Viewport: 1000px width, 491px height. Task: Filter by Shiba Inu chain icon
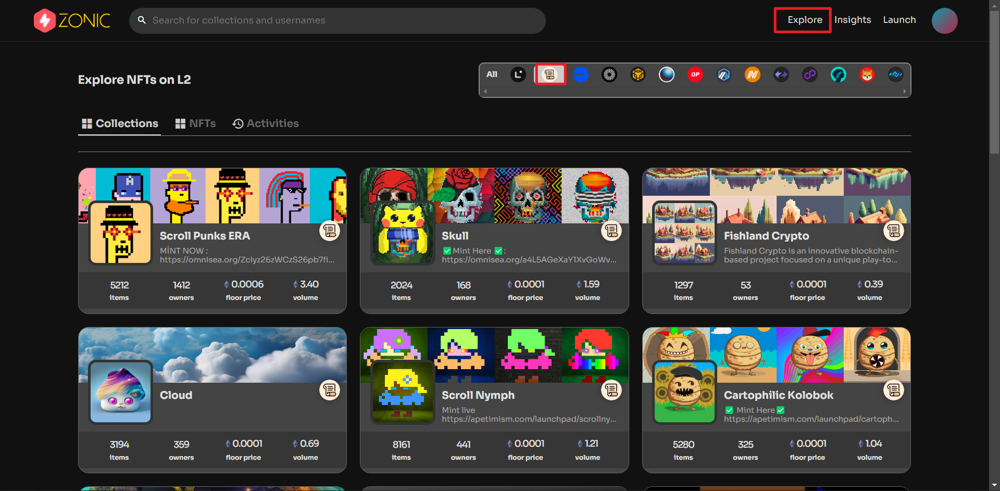click(x=867, y=74)
